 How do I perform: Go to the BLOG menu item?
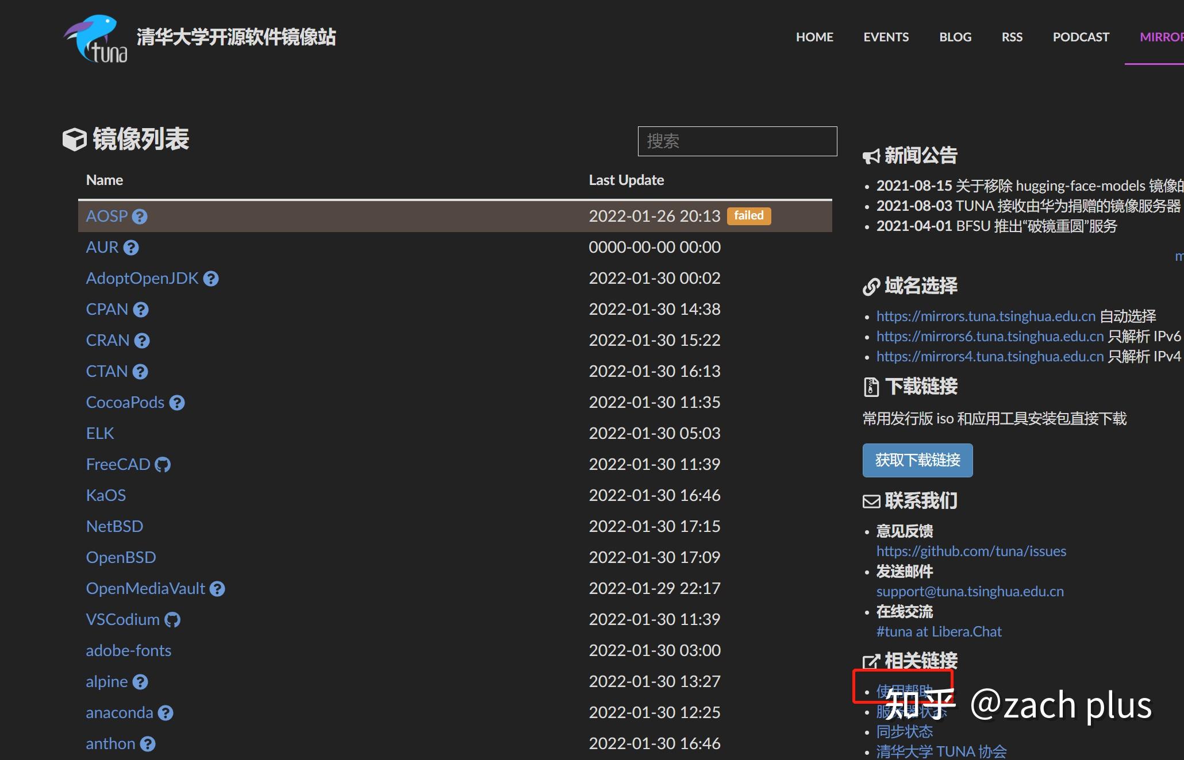tap(955, 37)
